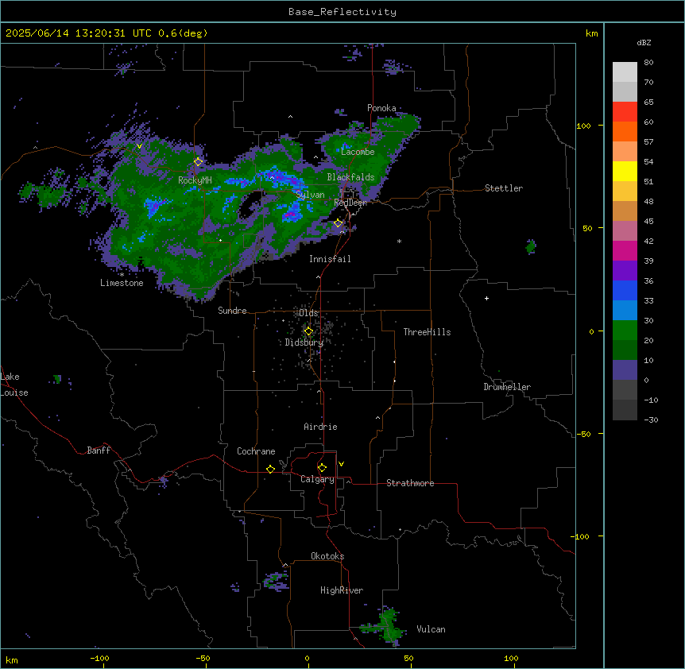
Task: Click the dBZ legend heading
Action: tap(644, 42)
